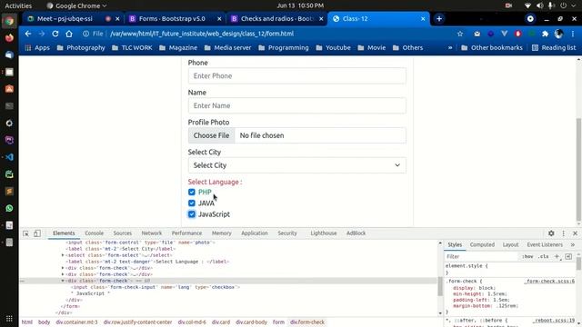Viewport: 582px width, 327px height.
Task: Open a new tab with plus
Action: coord(439,18)
